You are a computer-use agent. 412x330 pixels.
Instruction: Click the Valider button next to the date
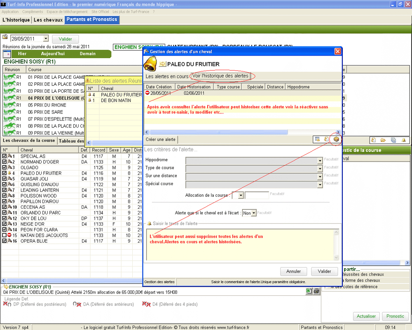65,39
